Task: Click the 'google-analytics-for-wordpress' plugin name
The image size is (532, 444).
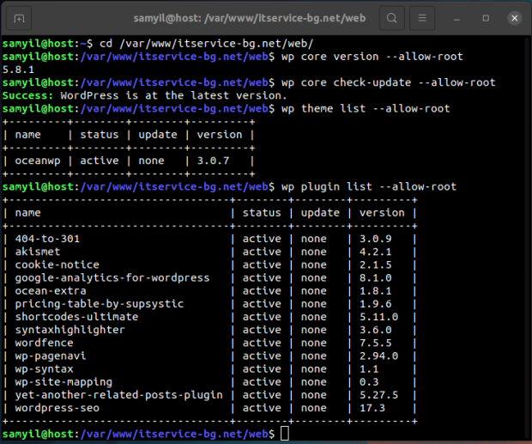Action: pyautogui.click(x=112, y=278)
